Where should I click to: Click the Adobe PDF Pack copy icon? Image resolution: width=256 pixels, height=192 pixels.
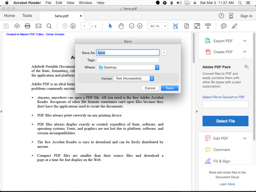point(246,67)
